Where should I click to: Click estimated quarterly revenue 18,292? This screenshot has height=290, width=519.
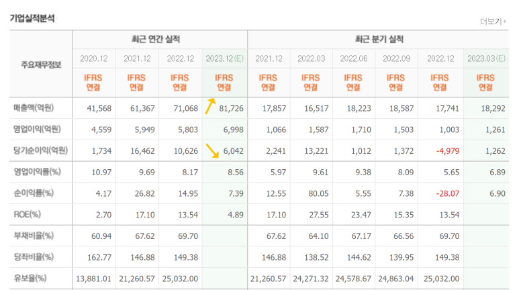[x=493, y=108]
